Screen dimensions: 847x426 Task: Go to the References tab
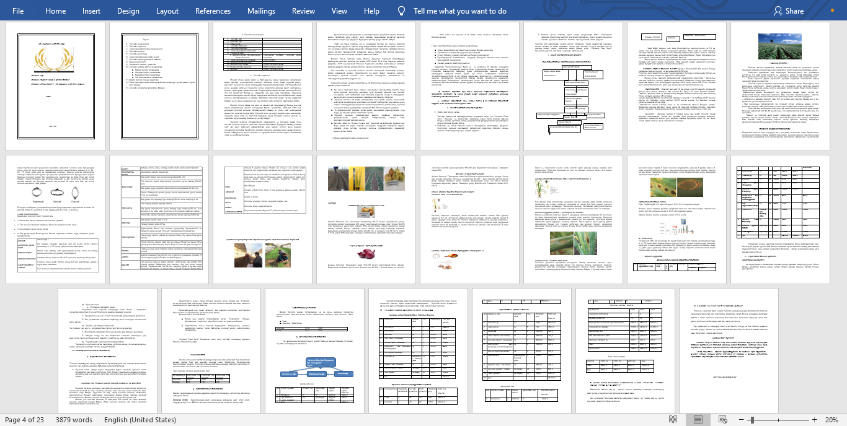(213, 11)
